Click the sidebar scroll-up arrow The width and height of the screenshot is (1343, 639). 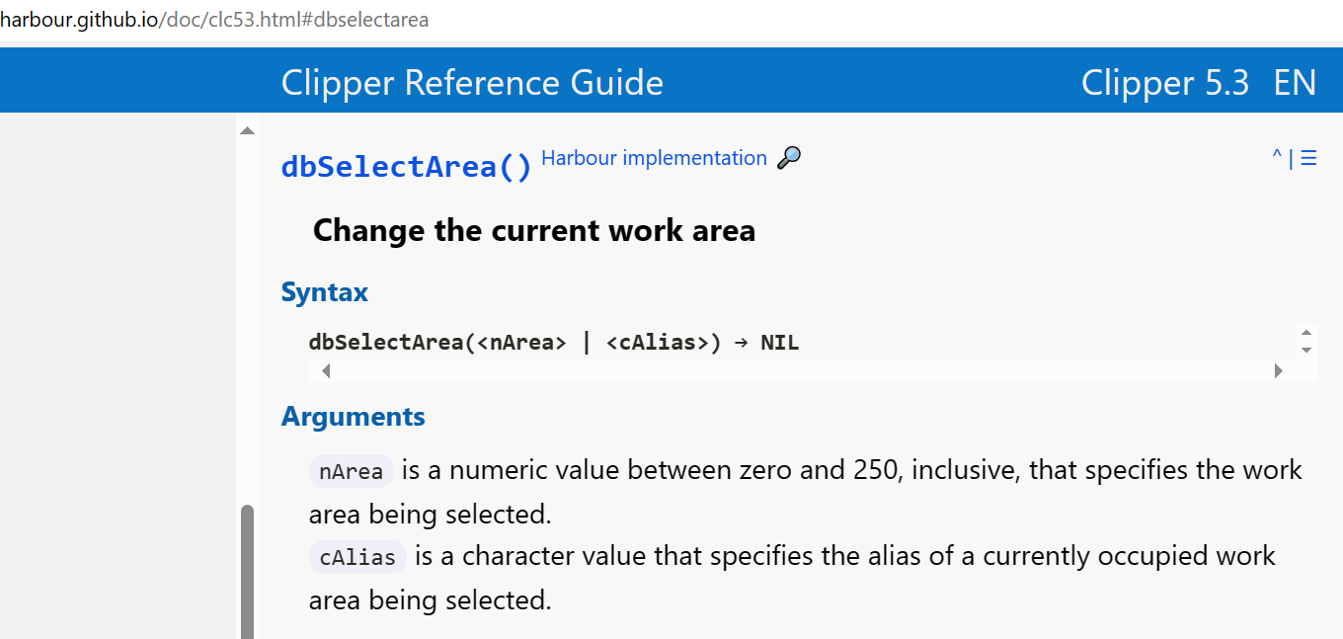pos(247,130)
